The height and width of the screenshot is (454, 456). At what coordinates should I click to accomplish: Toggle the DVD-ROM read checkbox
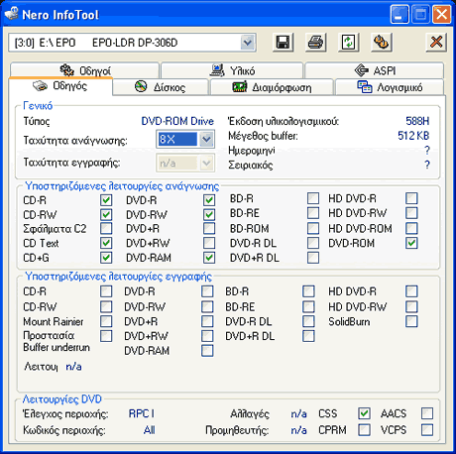click(411, 243)
